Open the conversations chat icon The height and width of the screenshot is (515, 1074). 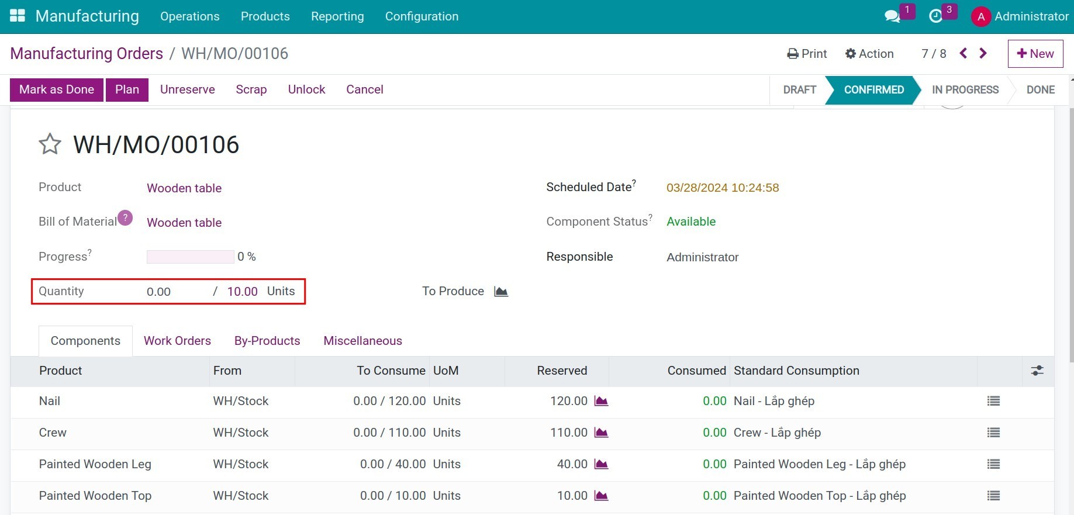[x=892, y=16]
